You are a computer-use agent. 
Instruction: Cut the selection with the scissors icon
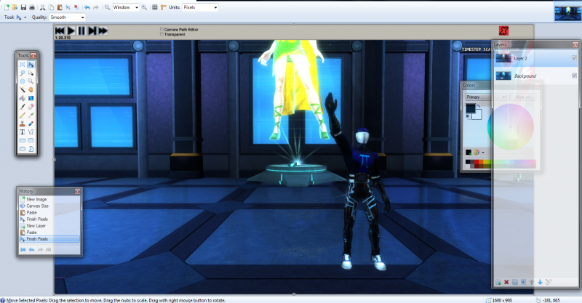[42, 7]
